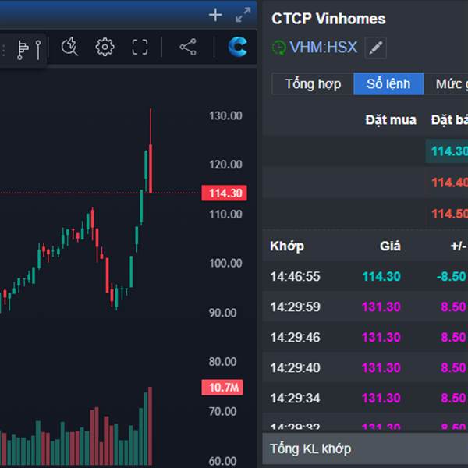Open the object tree icon in the toolbar
Image resolution: width=468 pixels, height=468 pixels.
(x=24, y=48)
